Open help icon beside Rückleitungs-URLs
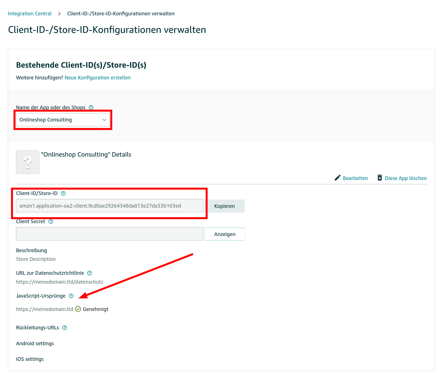The height and width of the screenshot is (377, 442). (x=65, y=328)
